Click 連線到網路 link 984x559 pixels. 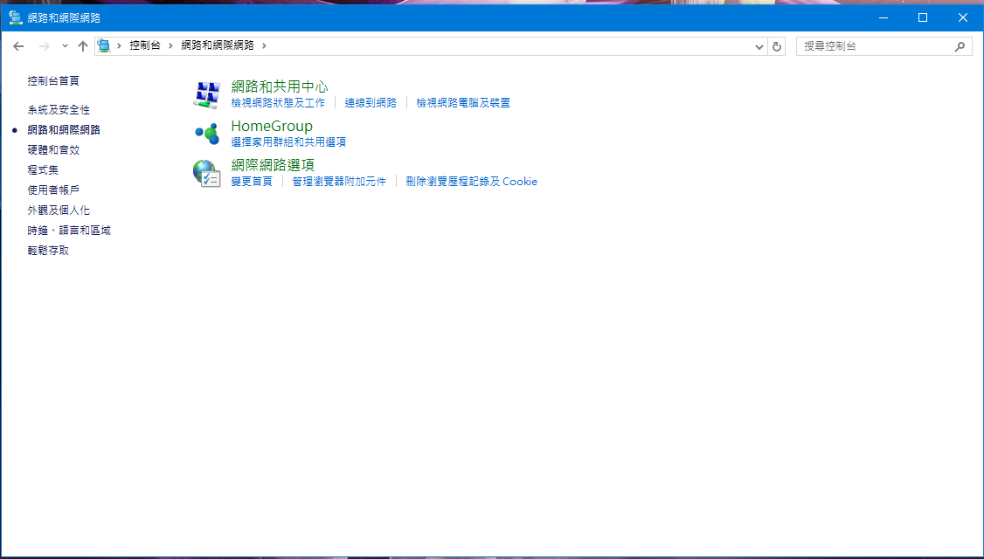pyautogui.click(x=371, y=103)
